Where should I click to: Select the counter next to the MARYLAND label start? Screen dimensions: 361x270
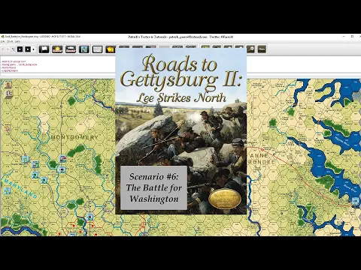(8, 191)
